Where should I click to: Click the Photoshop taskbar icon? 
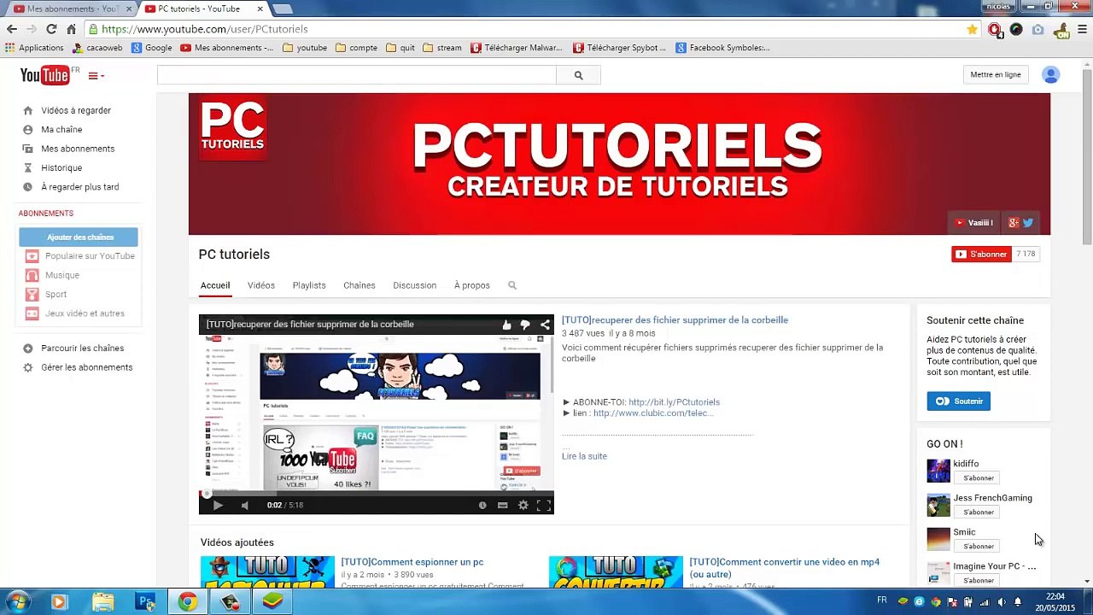point(146,602)
